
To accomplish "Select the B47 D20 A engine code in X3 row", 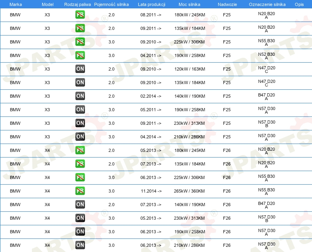I will [267, 96].
